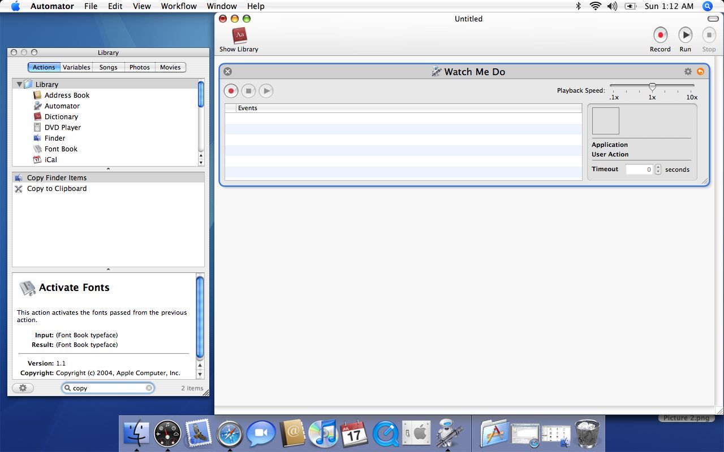Click the search magnifier icon in Library

(x=67, y=388)
